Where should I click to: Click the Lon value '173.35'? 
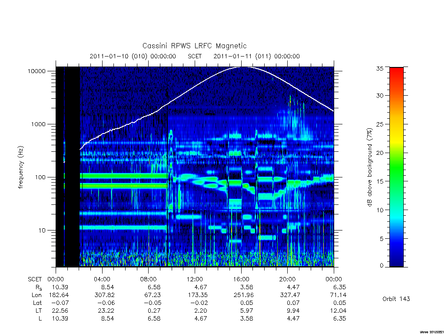tap(197, 295)
